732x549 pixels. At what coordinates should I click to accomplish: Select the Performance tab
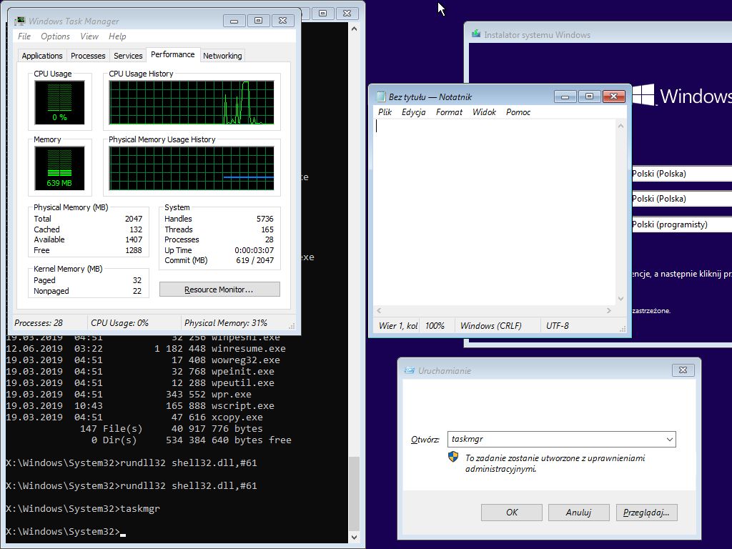tap(173, 54)
